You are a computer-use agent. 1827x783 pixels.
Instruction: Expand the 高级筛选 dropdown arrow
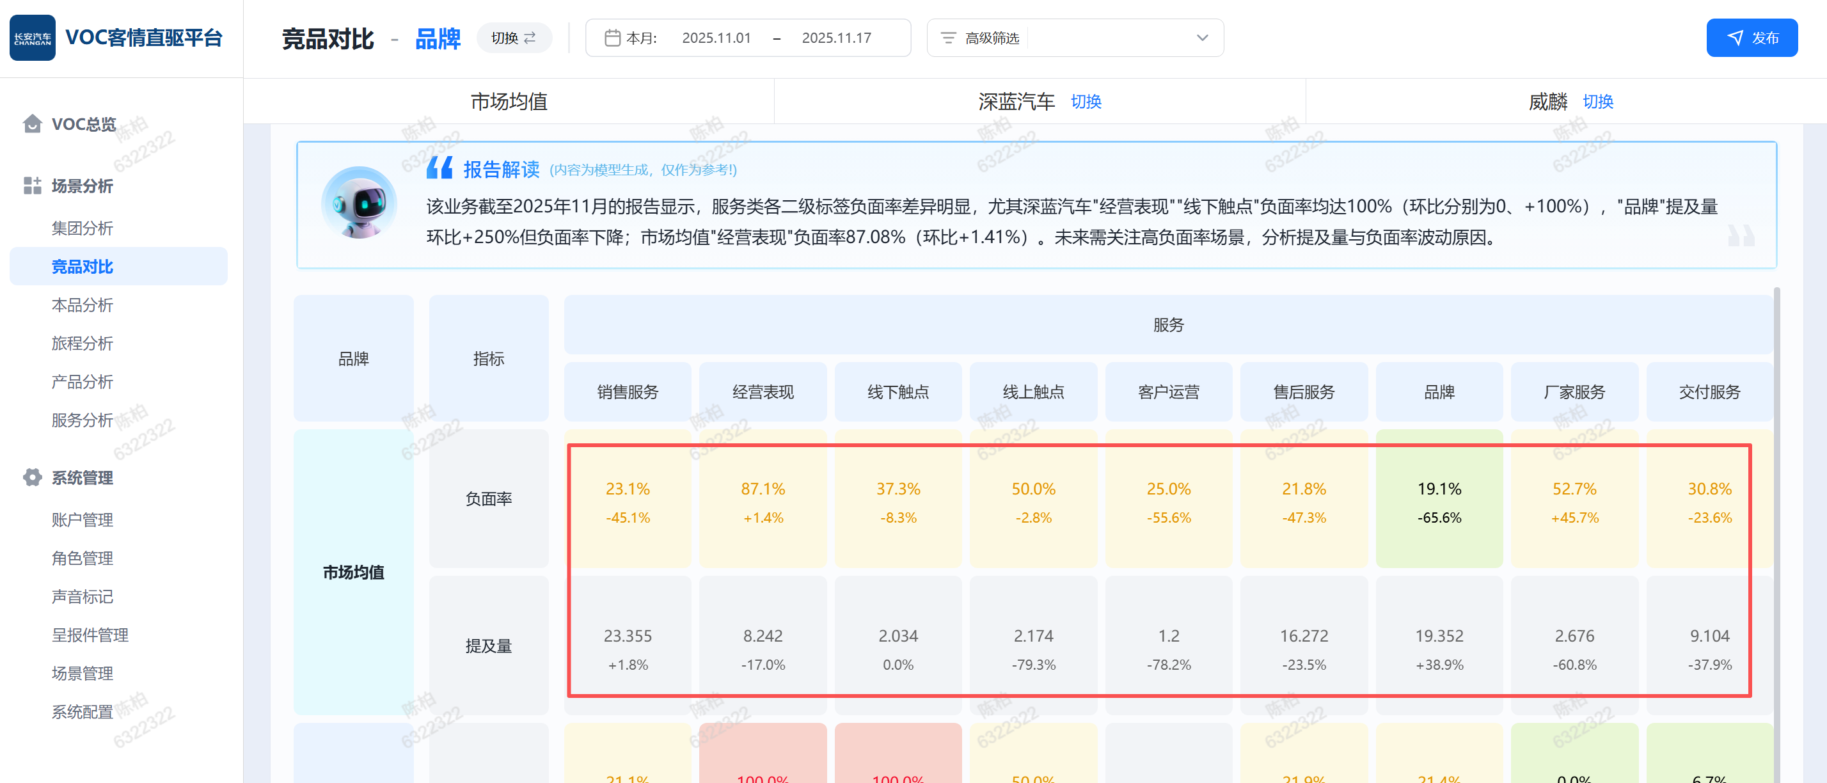(x=1201, y=38)
